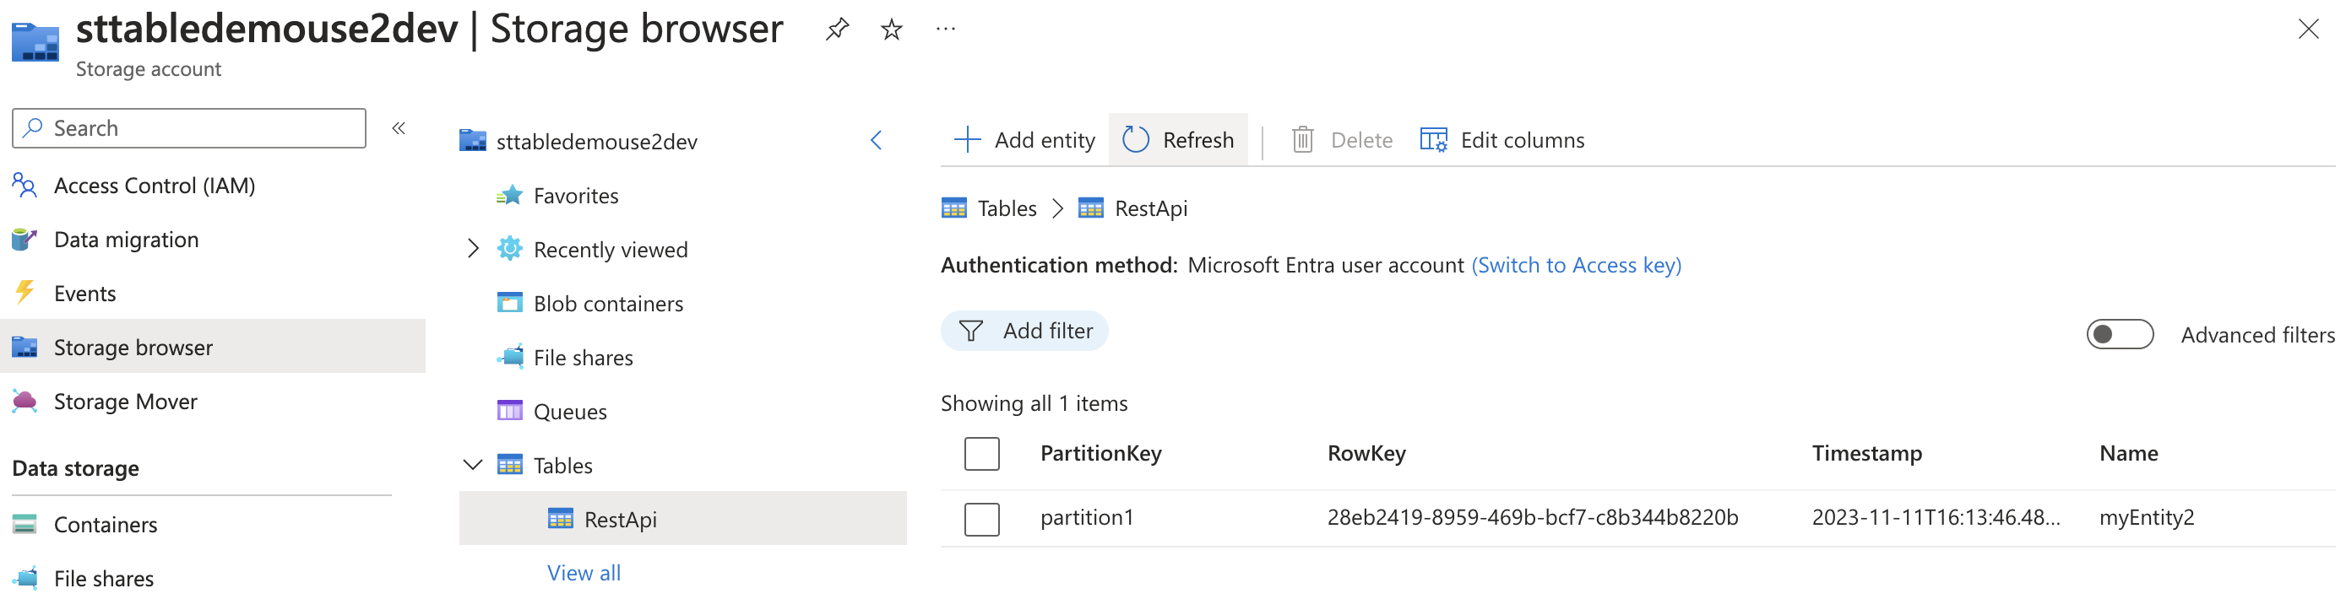Expand Recently viewed node chevron
The width and height of the screenshot is (2346, 599).
coord(473,249)
